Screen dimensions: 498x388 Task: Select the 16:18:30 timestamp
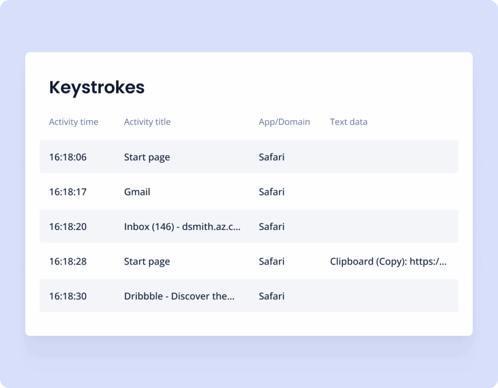pos(68,296)
